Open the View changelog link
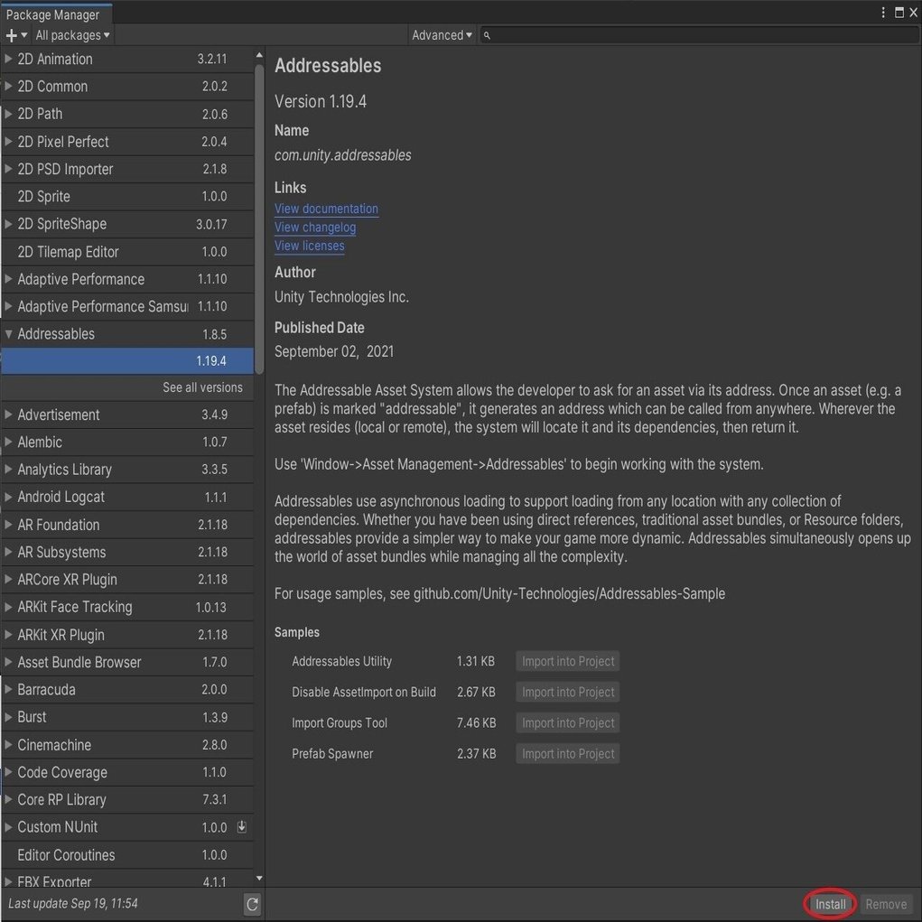This screenshot has width=922, height=922. tap(314, 227)
